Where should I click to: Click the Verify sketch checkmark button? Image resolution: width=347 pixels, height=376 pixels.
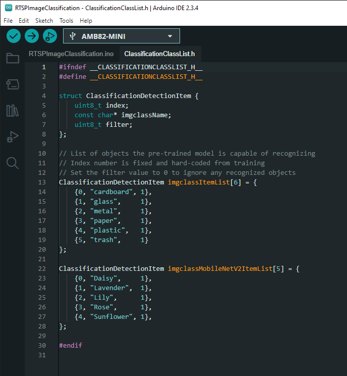coord(14,36)
